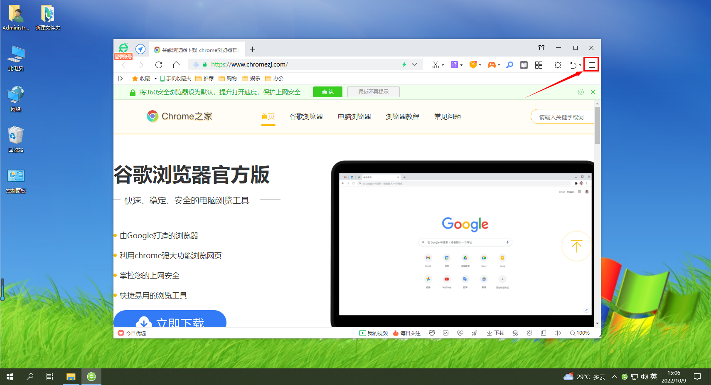Open 电脑浏览器 in site navigation
Screen dimensions: 711x385
(354, 117)
